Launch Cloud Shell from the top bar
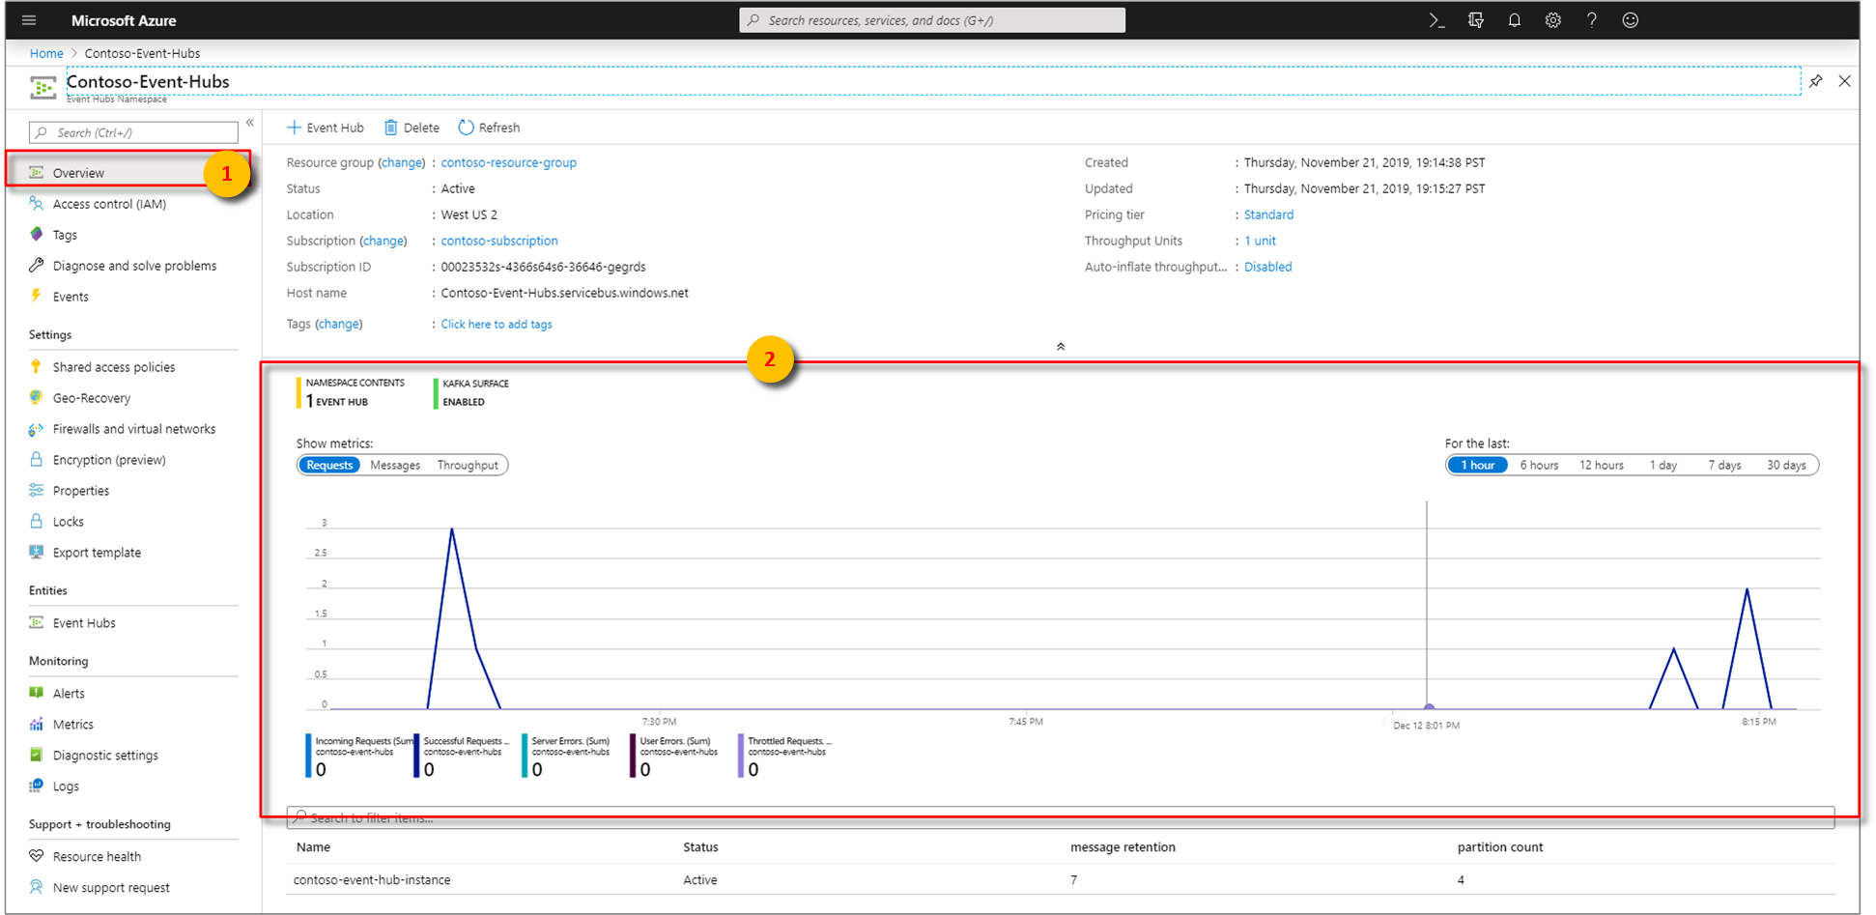 pyautogui.click(x=1436, y=19)
